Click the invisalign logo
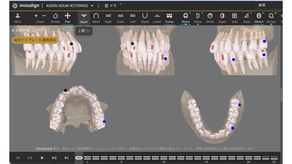 26,6
